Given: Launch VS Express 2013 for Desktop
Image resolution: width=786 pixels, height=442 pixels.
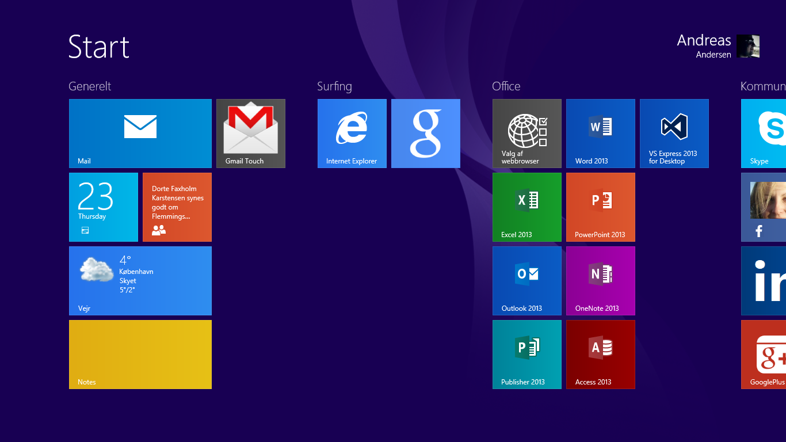Looking at the screenshot, I should 674,134.
